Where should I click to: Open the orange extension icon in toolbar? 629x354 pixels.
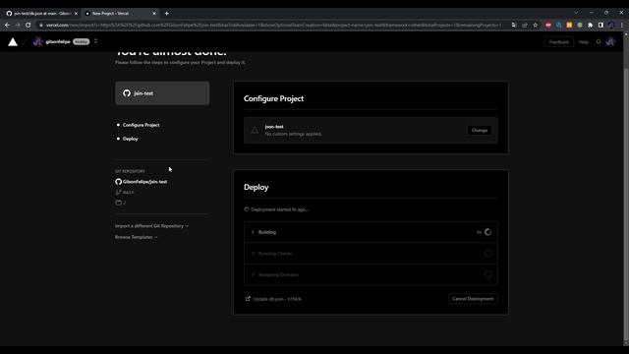[569, 25]
